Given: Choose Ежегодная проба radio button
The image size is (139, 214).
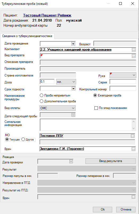Looking at the screenshot, I should 95,95.
